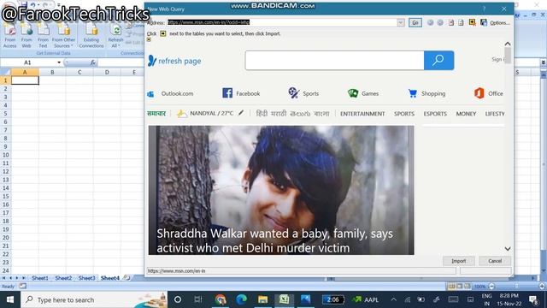Open the Shopping shortcut

tap(426, 93)
